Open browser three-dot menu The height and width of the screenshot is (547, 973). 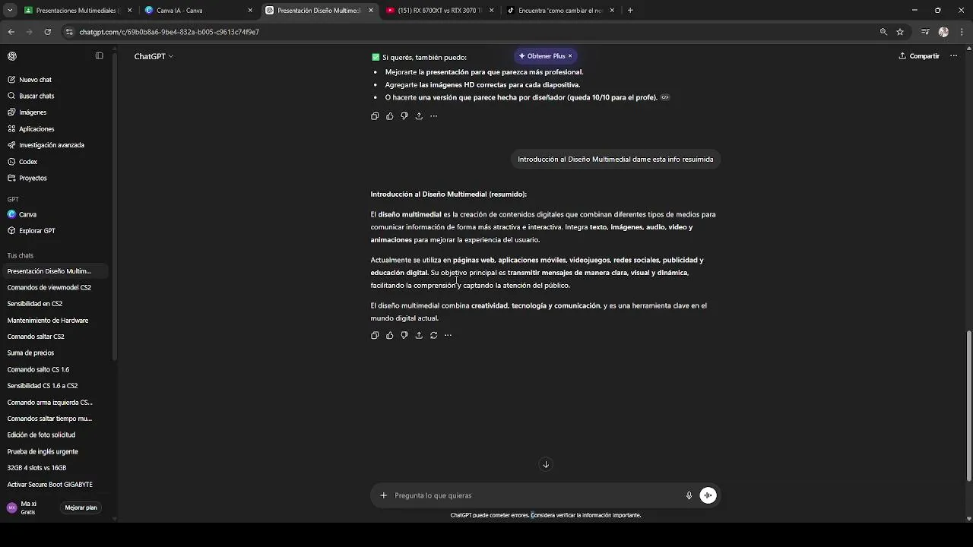coord(962,32)
